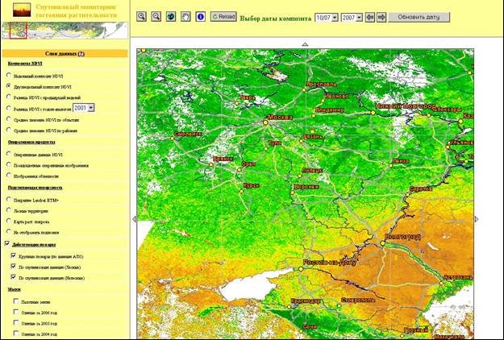Go to previous composite date arrow
Screen dimensions: 504x340
pos(370,16)
